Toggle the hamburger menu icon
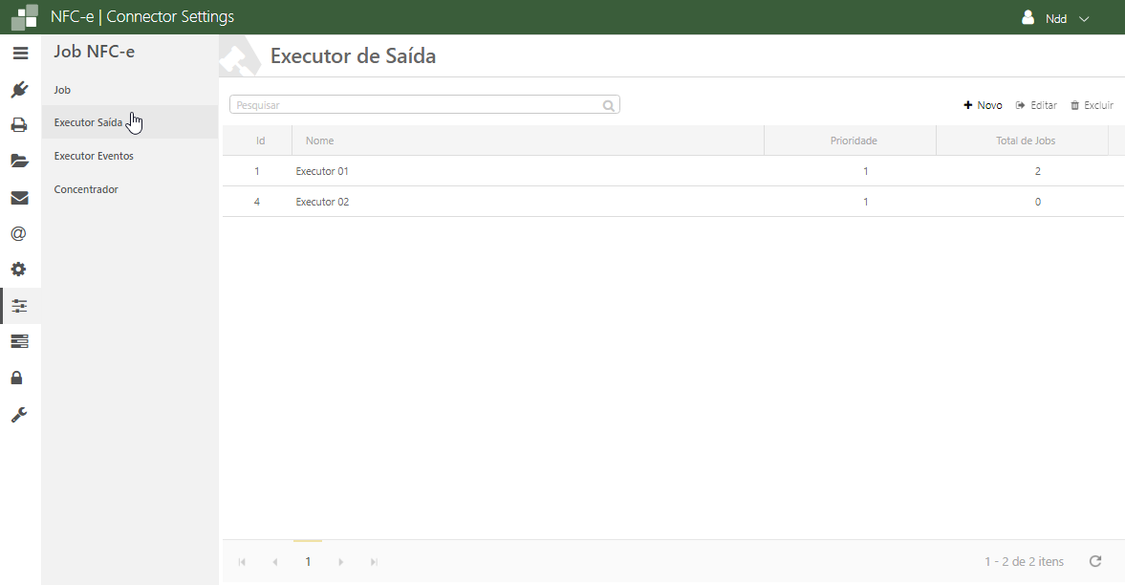 pyautogui.click(x=20, y=54)
